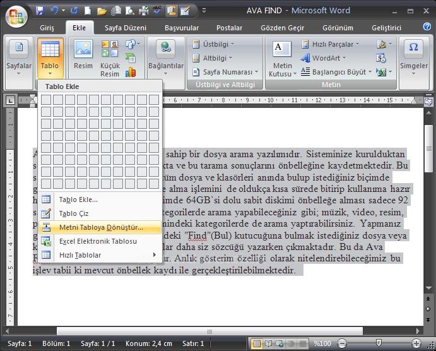Select Metni Tabloya Dönüştür...

pos(100,227)
